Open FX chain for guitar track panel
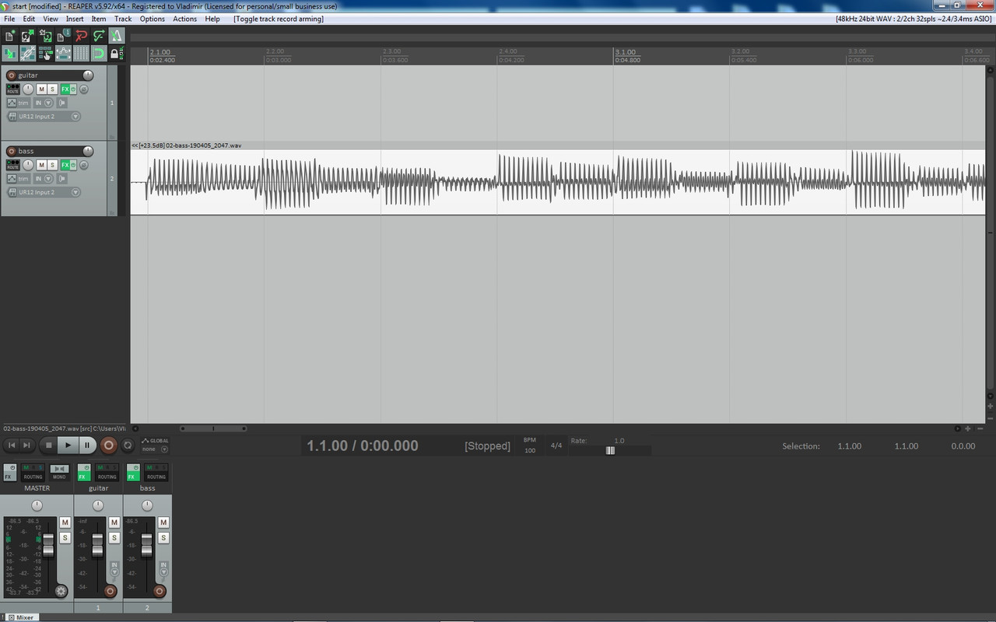996x622 pixels. pyautogui.click(x=65, y=89)
